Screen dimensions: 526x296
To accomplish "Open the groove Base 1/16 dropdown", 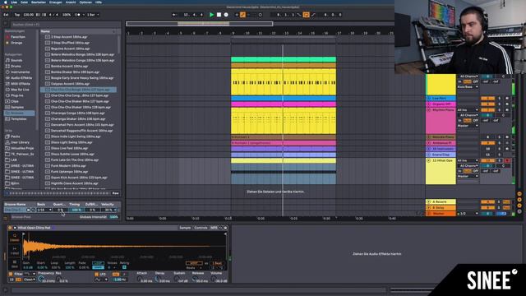I will 44,210.
